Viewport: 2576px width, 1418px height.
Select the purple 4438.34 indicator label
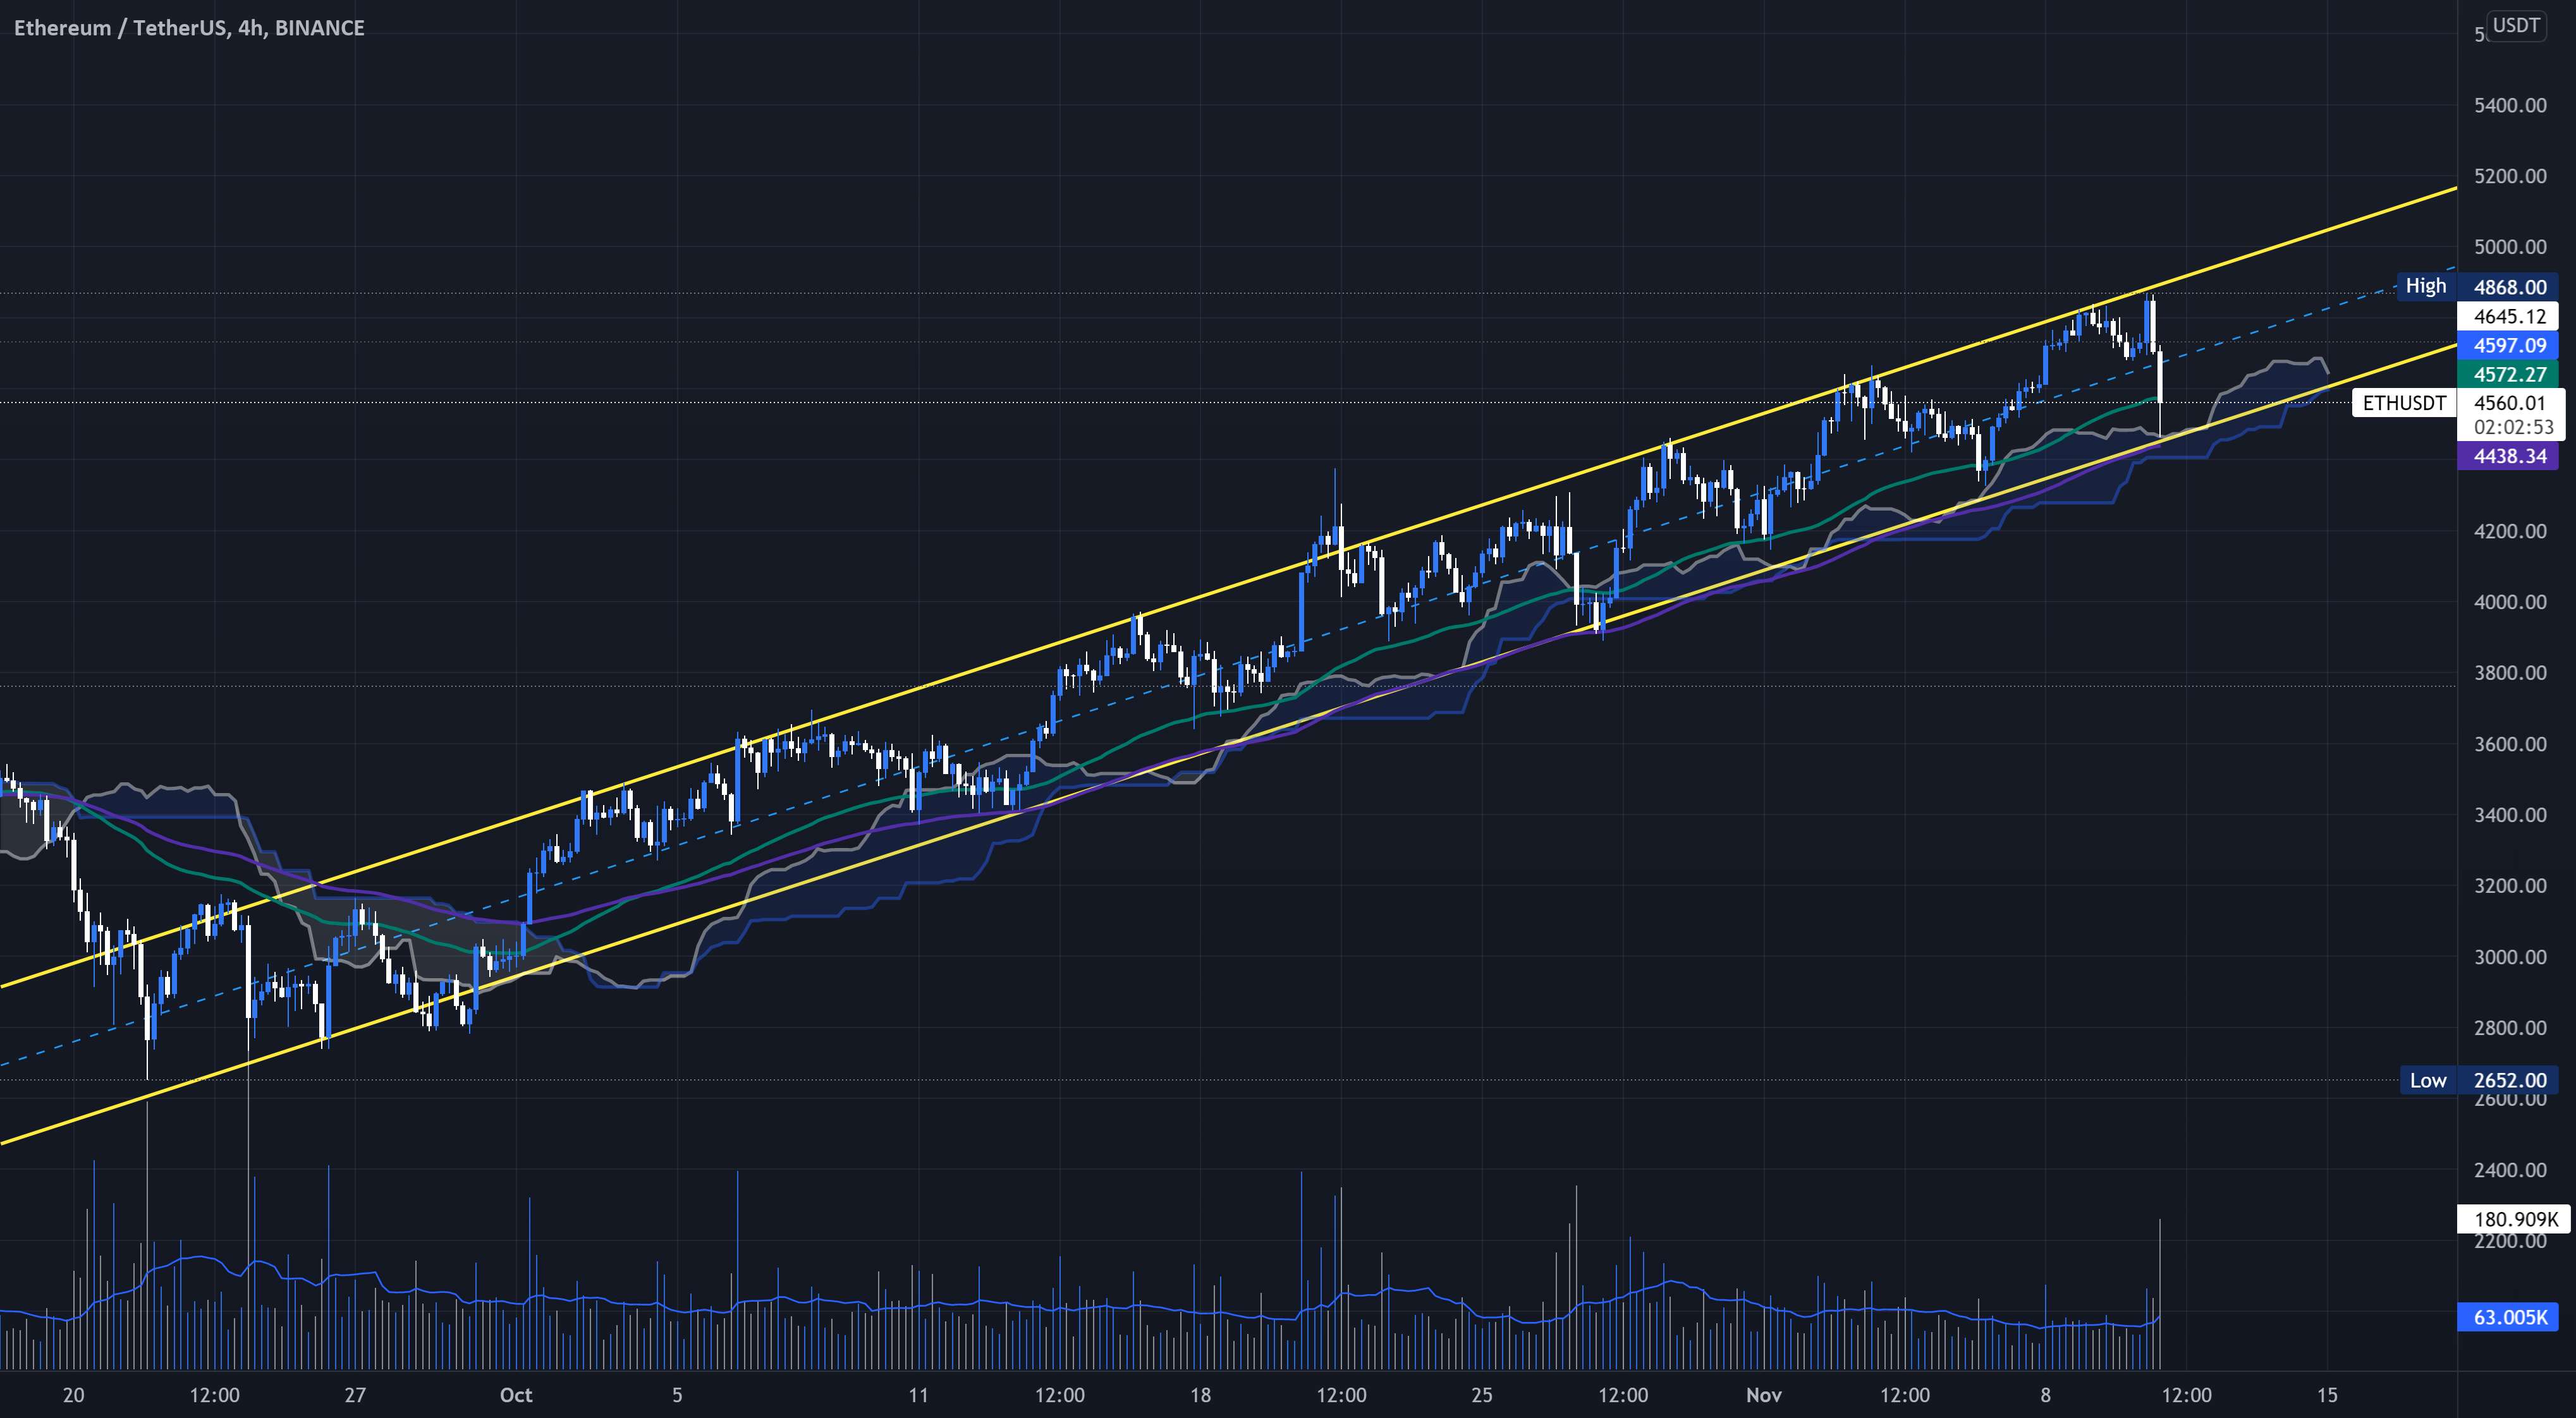click(2509, 456)
